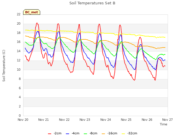
Task: Click the red -2cm legend swatch
Action: [x=49, y=134]
